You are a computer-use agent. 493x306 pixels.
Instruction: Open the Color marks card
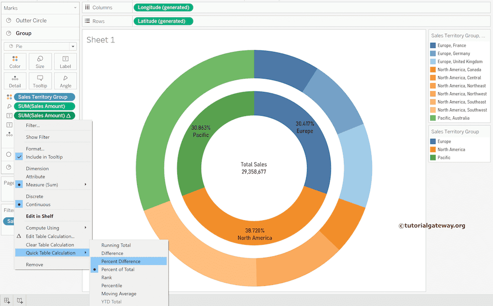(15, 62)
